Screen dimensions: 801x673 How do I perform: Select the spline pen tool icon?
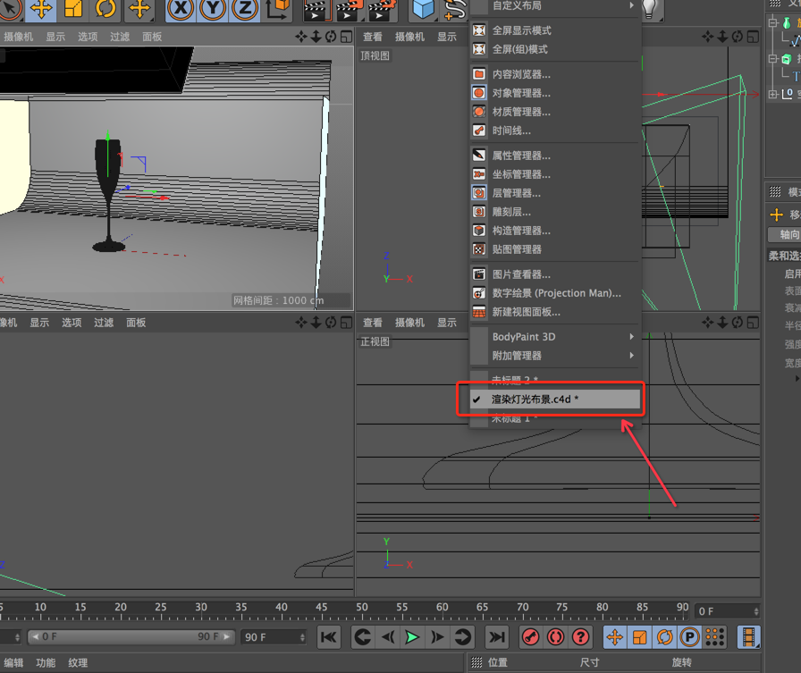coord(455,9)
